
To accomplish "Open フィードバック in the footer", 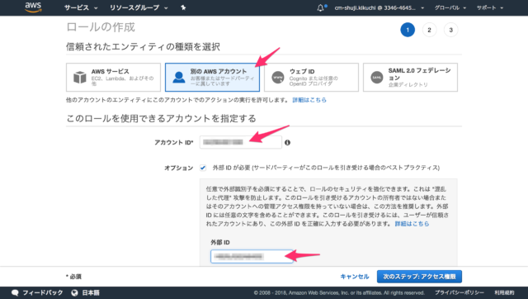I will (x=42, y=292).
